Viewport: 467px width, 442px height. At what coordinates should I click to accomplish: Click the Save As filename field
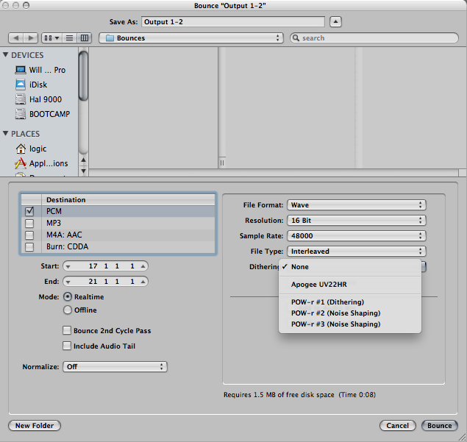pyautogui.click(x=233, y=22)
